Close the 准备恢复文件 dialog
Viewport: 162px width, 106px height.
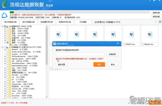click(118, 43)
